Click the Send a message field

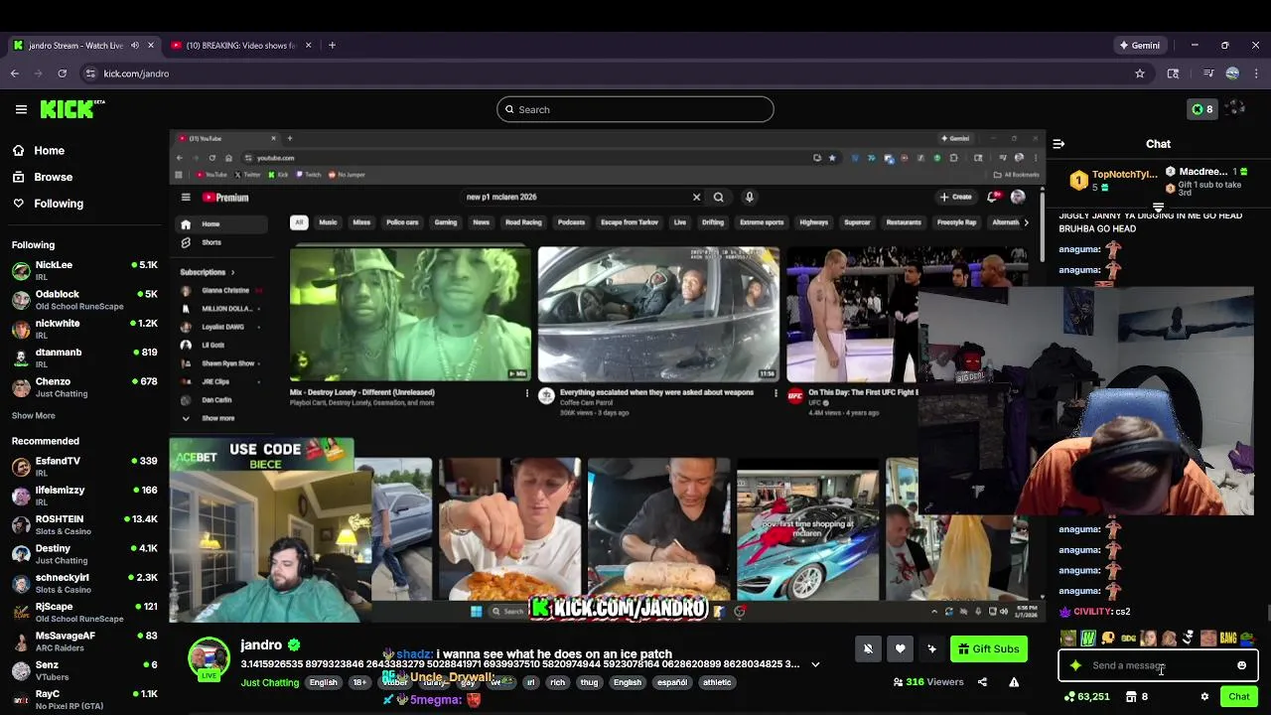pyautogui.click(x=1158, y=666)
